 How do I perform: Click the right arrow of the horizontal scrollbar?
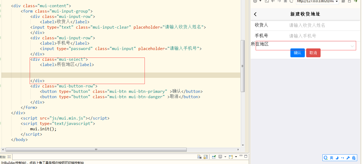click(x=239, y=150)
